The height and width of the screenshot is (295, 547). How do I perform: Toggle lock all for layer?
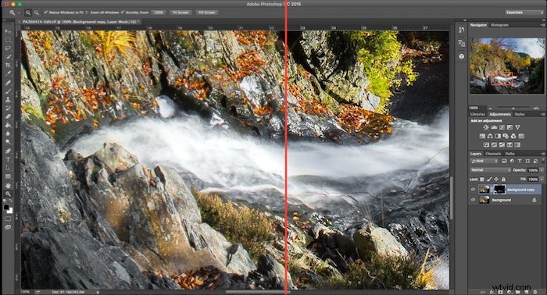click(x=503, y=179)
